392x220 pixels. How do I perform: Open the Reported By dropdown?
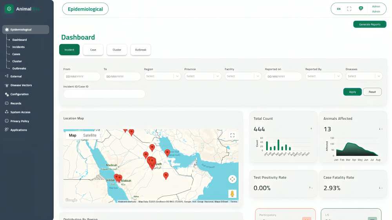[x=323, y=76]
